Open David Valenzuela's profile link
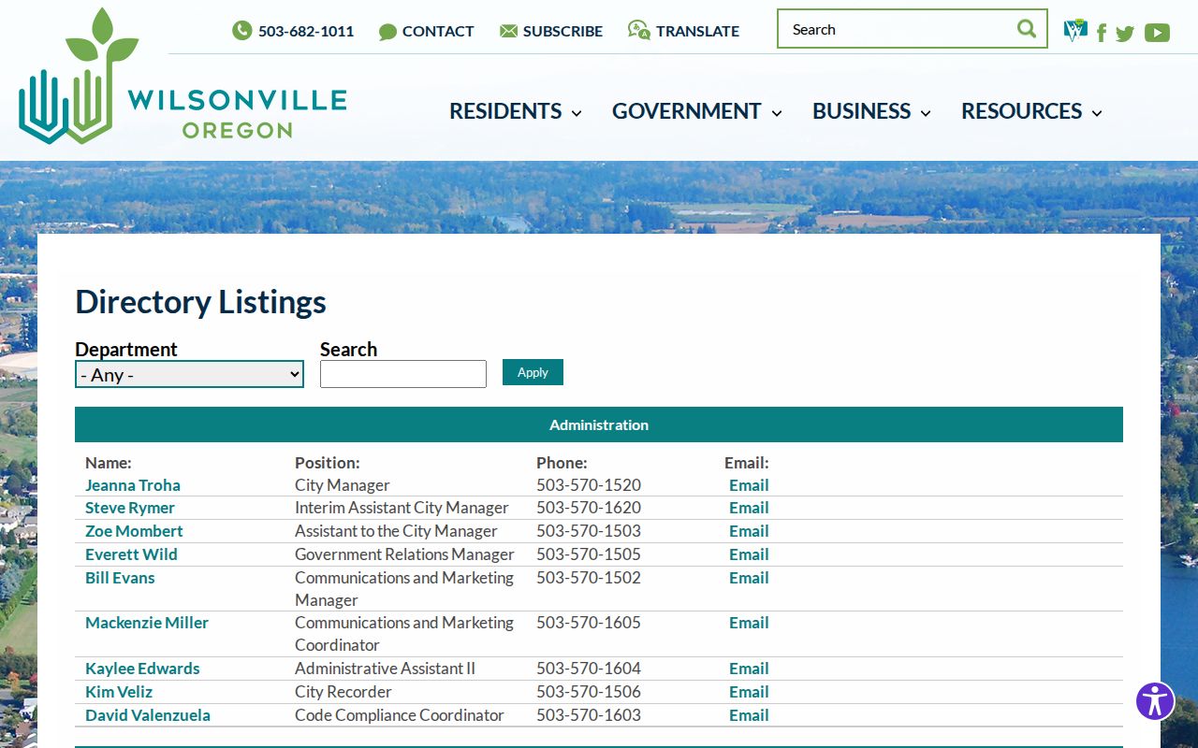 pos(148,715)
